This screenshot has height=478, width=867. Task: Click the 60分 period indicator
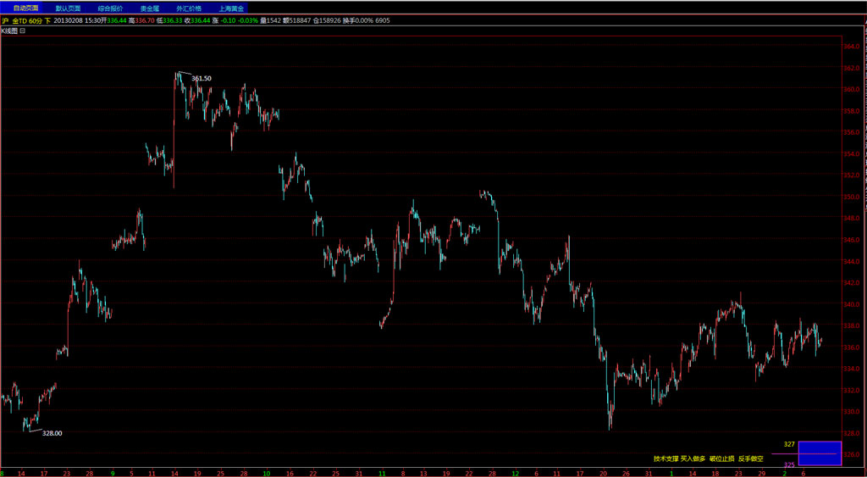(x=35, y=19)
